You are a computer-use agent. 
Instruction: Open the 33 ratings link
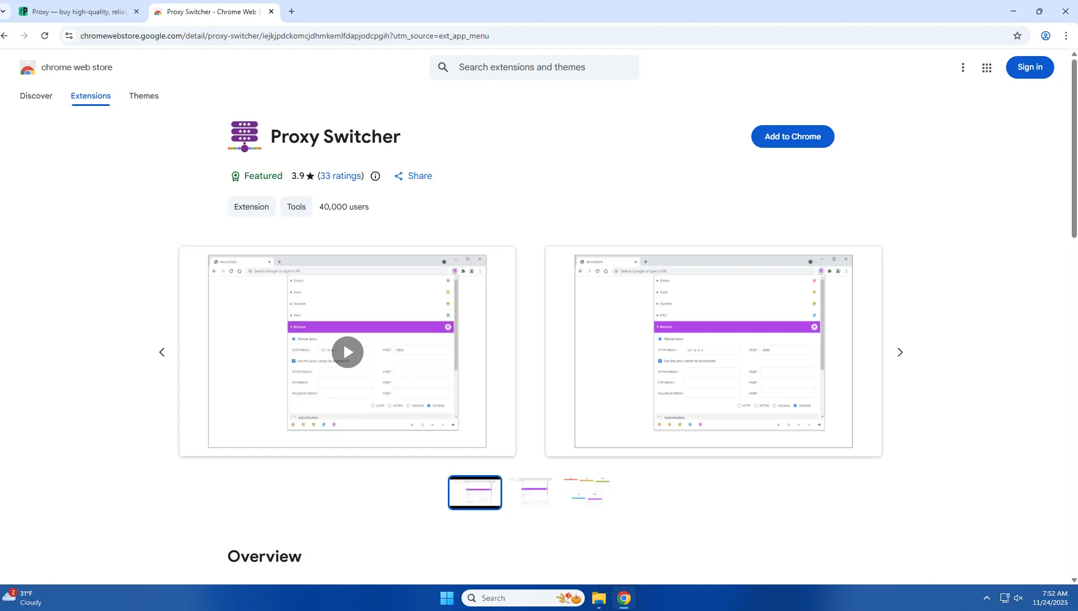tap(340, 176)
